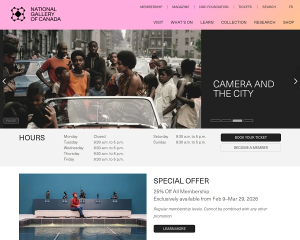Open the Shop menu

(288, 22)
